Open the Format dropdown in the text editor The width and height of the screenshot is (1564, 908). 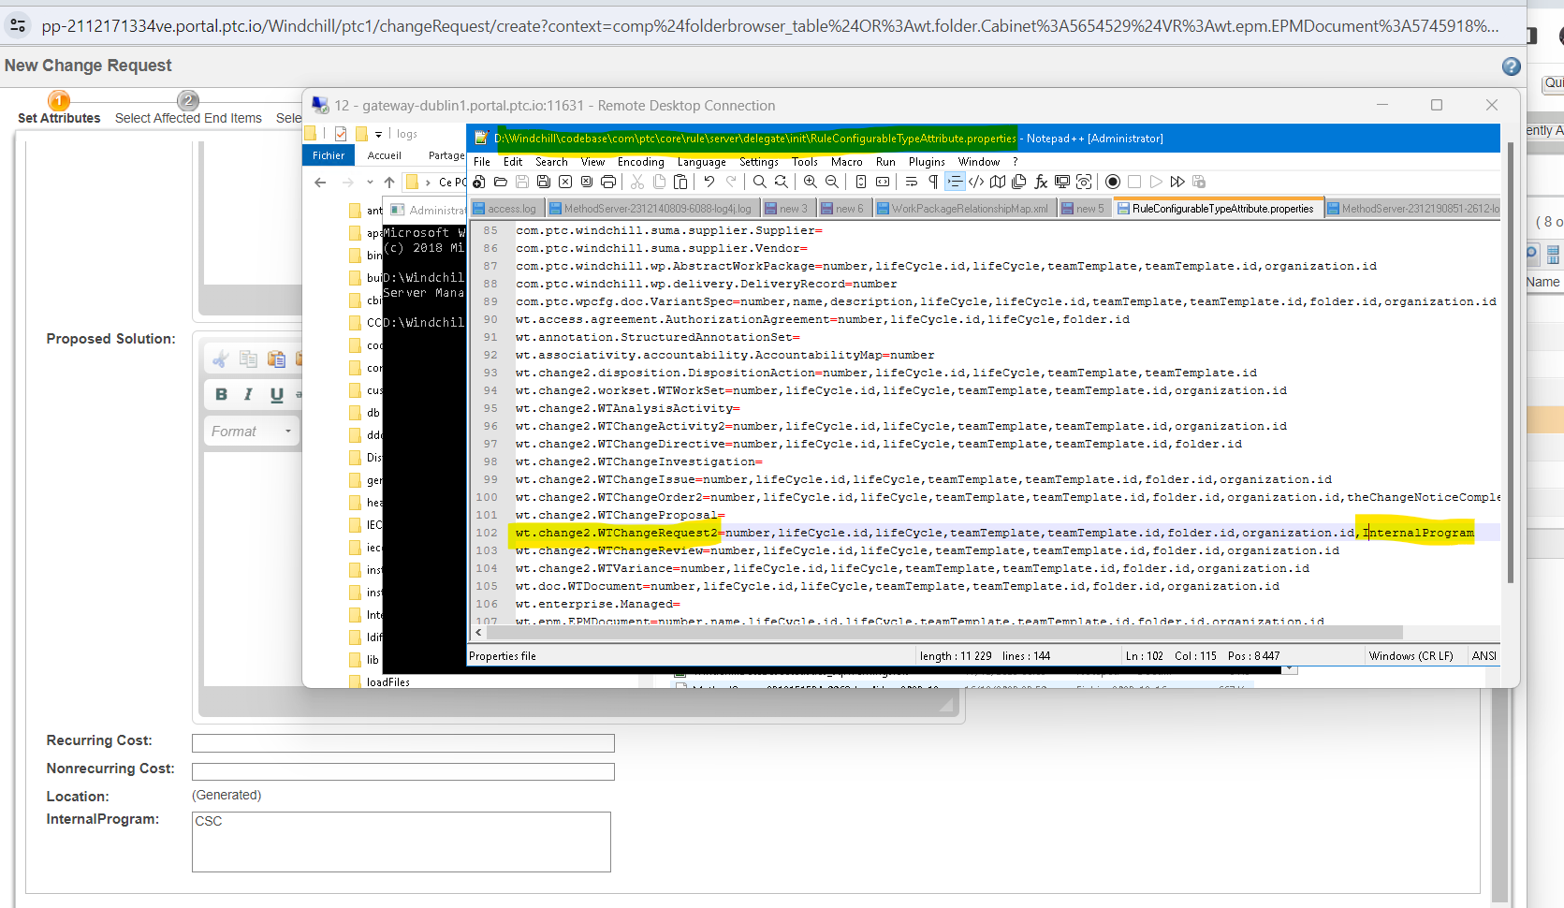tap(251, 431)
